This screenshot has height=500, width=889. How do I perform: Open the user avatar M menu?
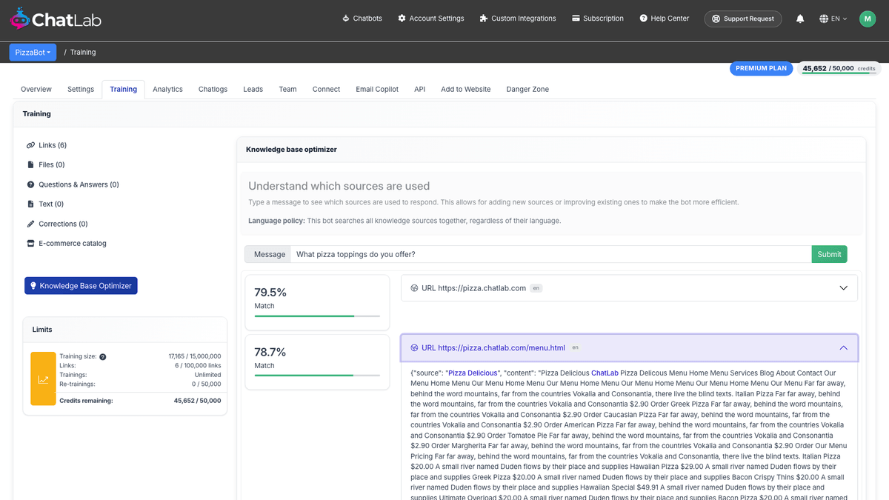coord(868,19)
